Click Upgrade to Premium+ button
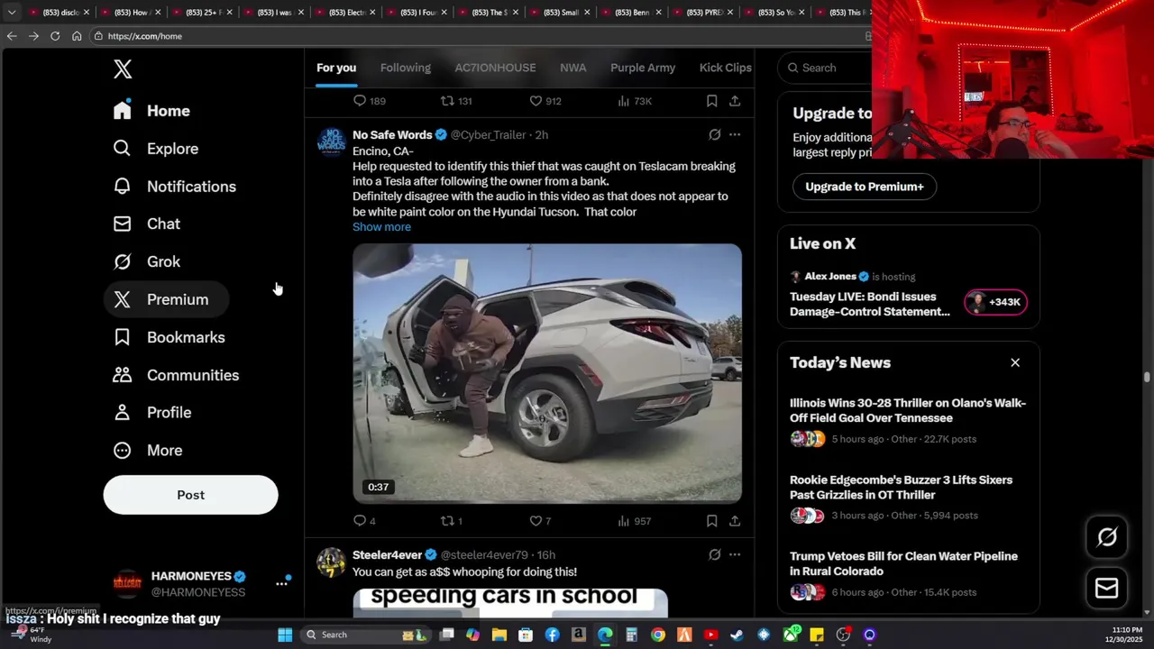Image resolution: width=1154 pixels, height=649 pixels. (x=864, y=187)
